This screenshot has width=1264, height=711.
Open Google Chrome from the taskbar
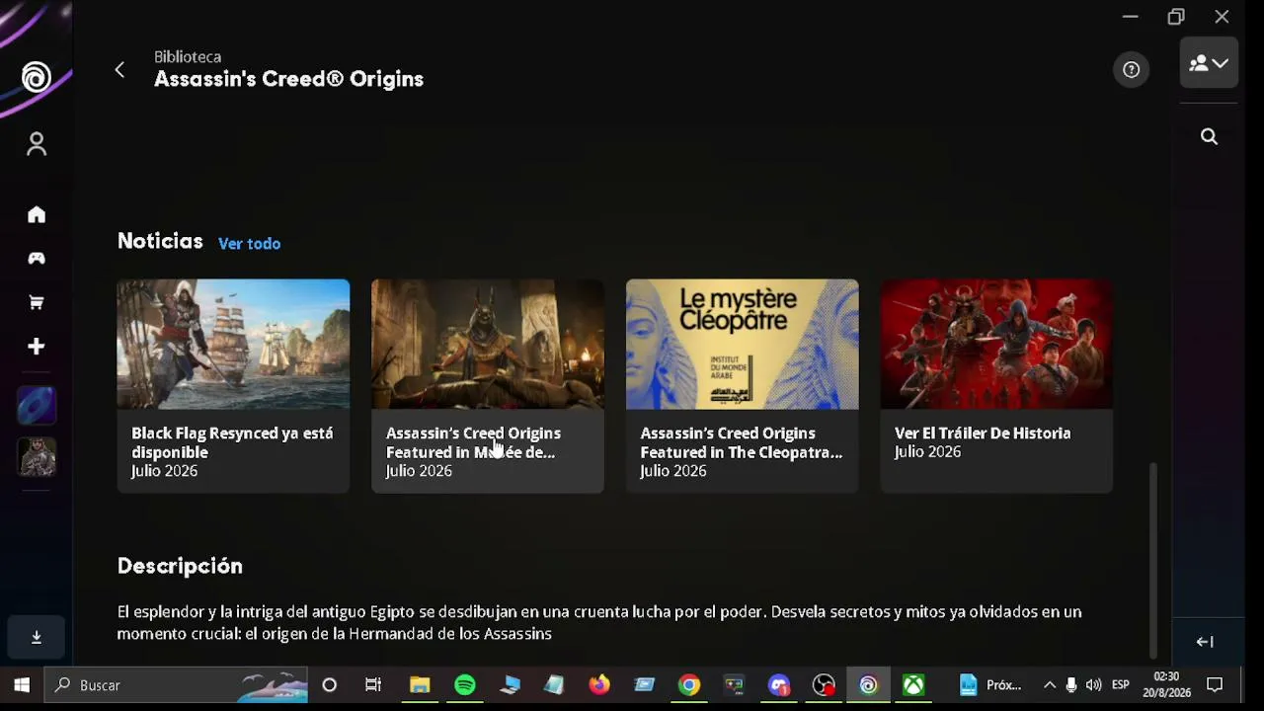[689, 684]
